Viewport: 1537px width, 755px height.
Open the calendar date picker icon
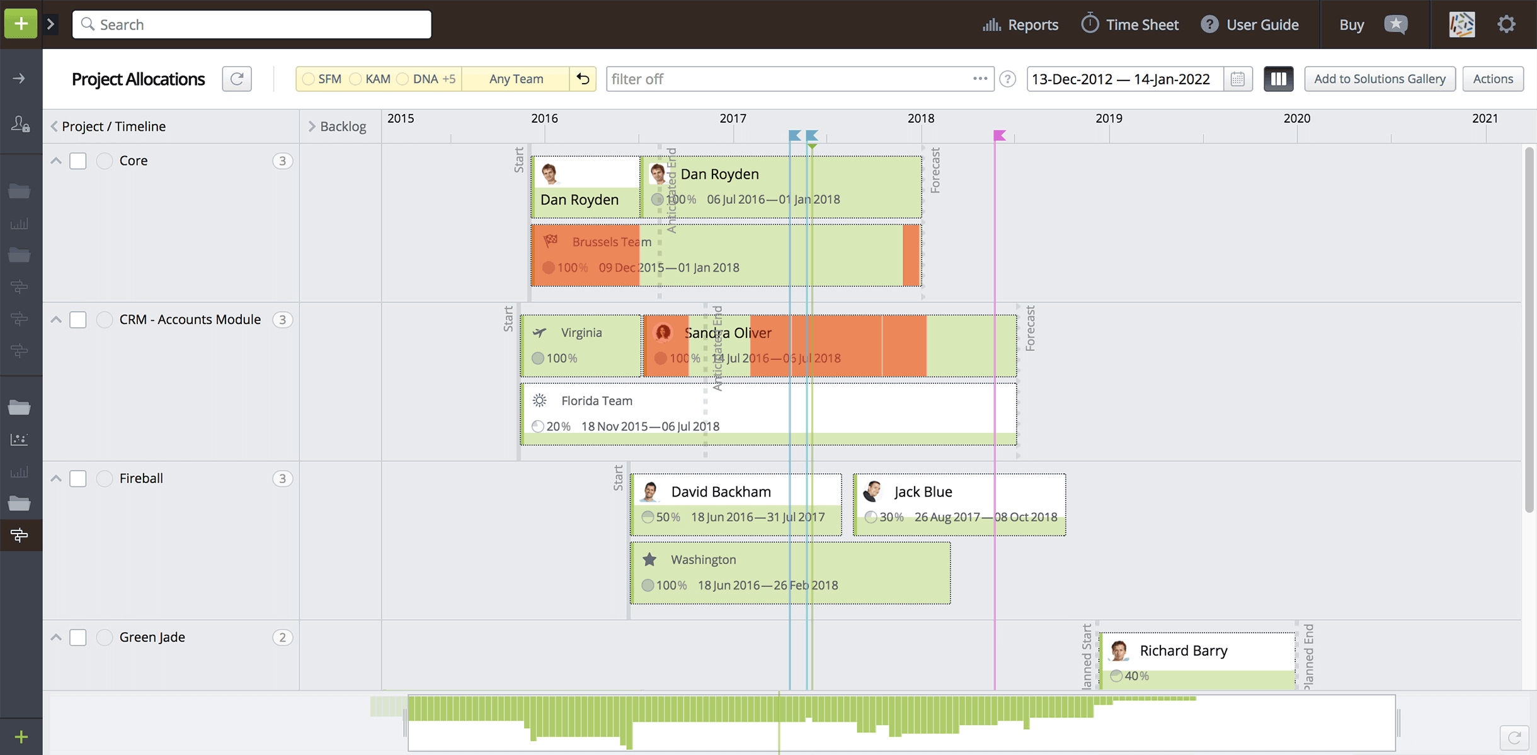(x=1237, y=79)
